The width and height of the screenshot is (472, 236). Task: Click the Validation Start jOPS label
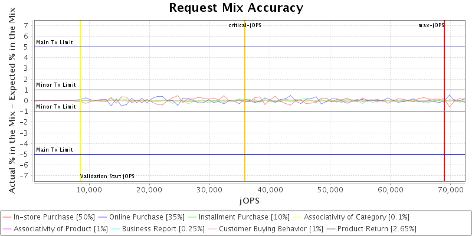pos(107,176)
